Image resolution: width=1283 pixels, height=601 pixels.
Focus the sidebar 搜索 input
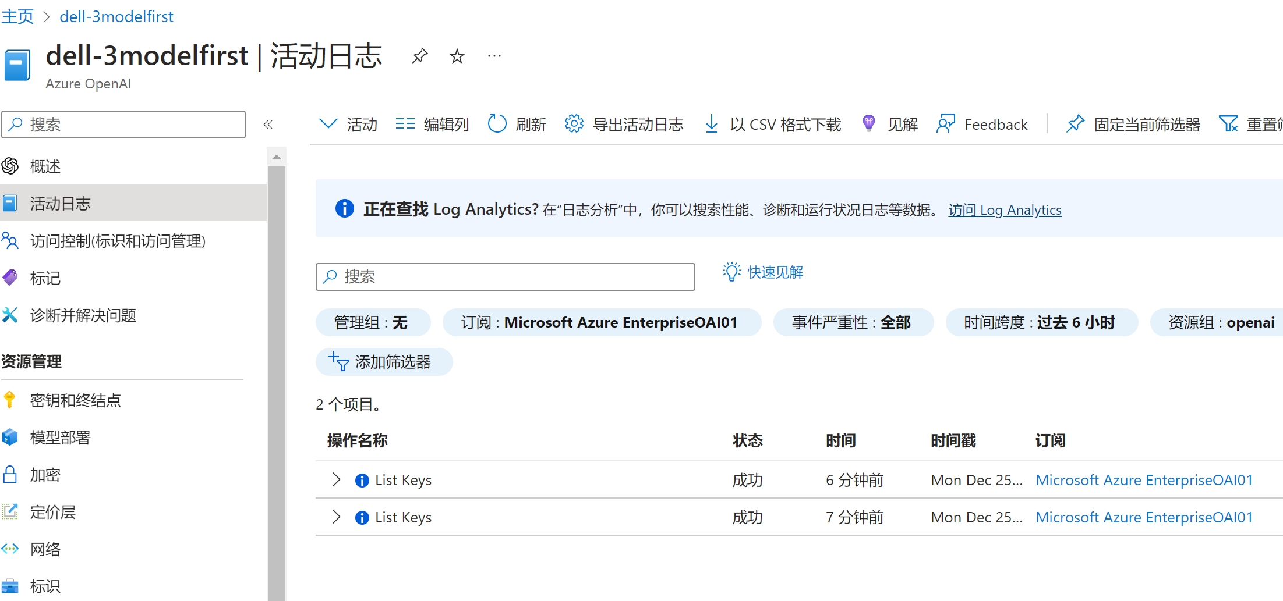[x=123, y=125]
